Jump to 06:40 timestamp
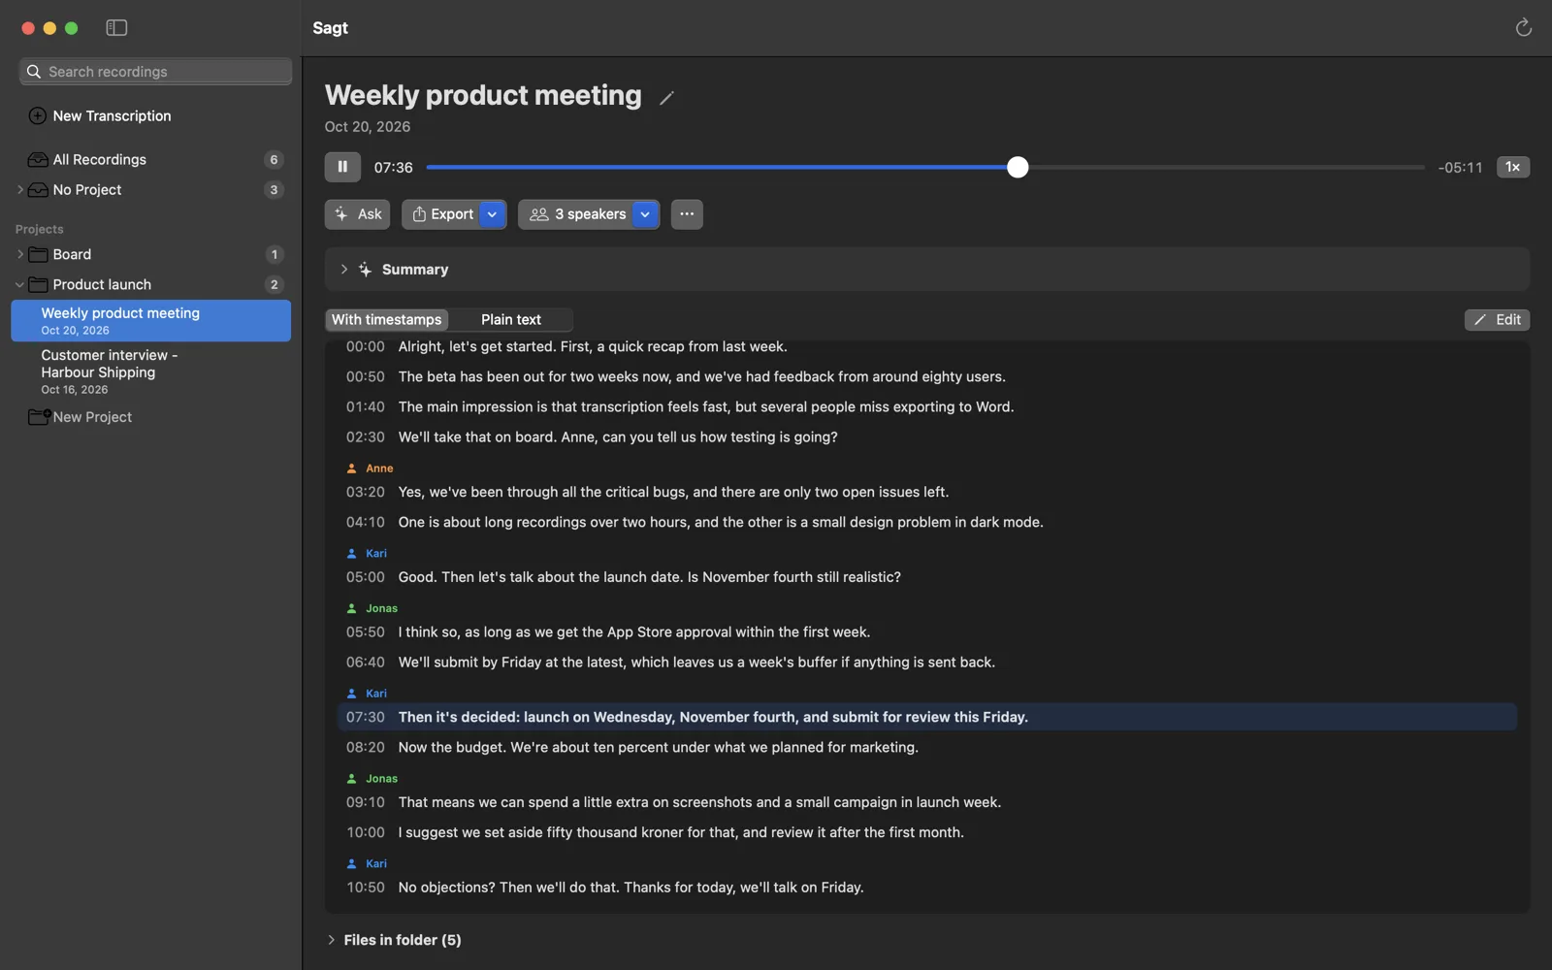This screenshot has width=1552, height=970. tap(366, 663)
